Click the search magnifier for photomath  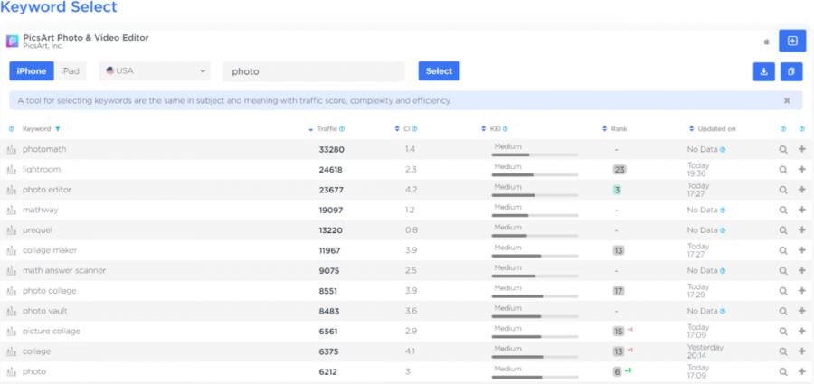[783, 149]
